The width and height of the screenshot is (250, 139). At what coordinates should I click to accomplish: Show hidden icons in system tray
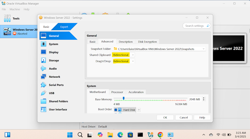click(x=204, y=135)
